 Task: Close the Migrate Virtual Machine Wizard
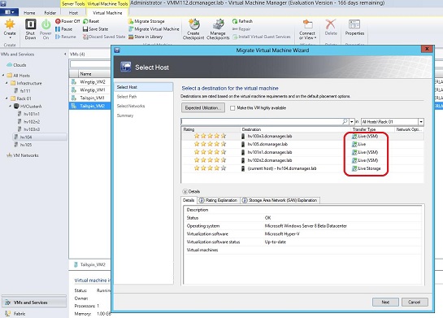coord(427,49)
